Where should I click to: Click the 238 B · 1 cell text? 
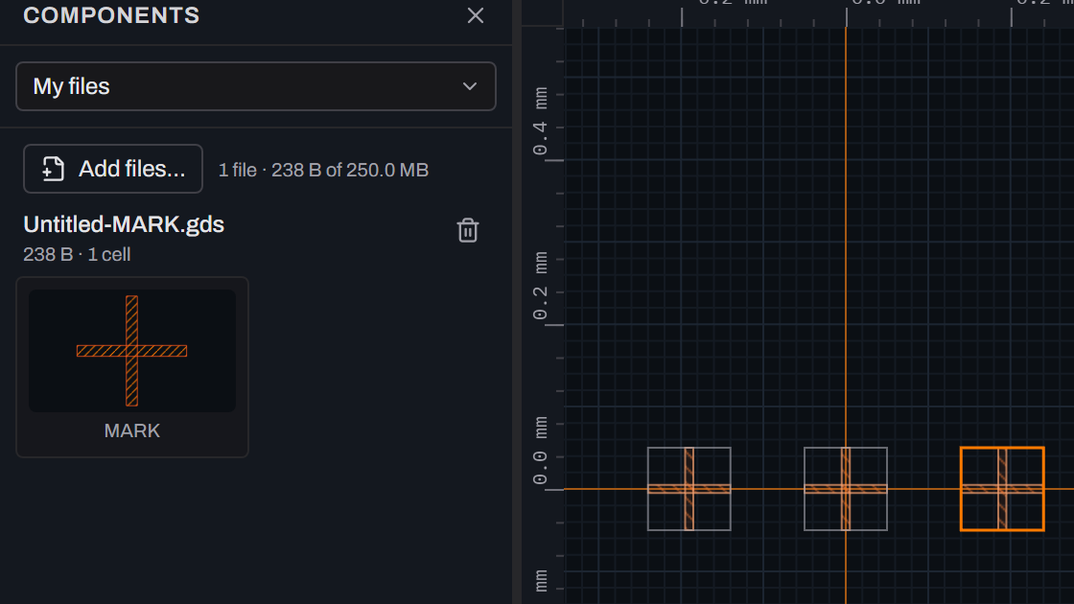click(77, 255)
